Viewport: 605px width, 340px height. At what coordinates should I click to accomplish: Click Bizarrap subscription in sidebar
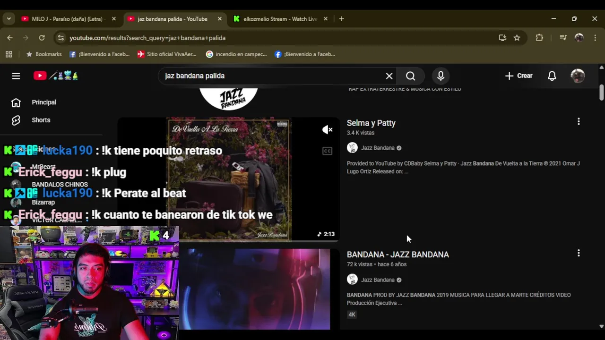(43, 202)
